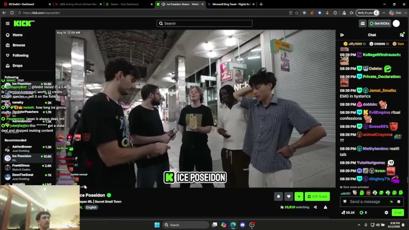The width and height of the screenshot is (409, 230).
Task: Open Discord from the taskbar
Action: point(243,225)
